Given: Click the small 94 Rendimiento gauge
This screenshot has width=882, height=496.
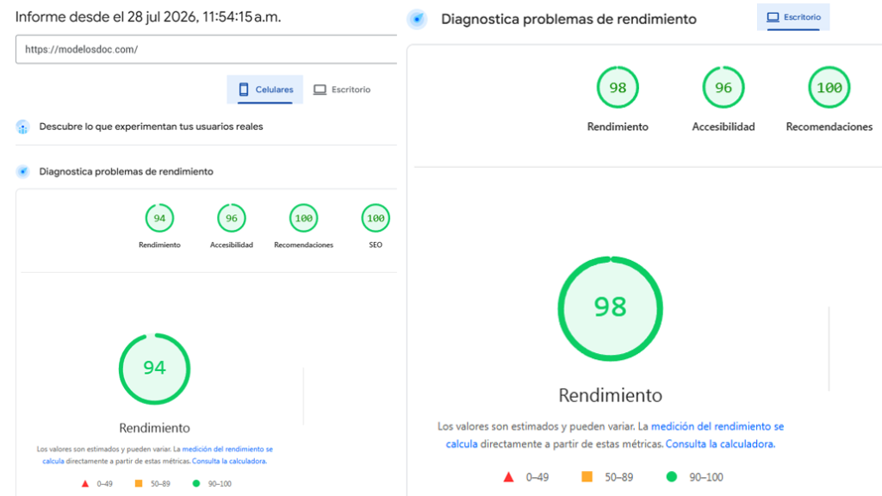Looking at the screenshot, I should [159, 218].
